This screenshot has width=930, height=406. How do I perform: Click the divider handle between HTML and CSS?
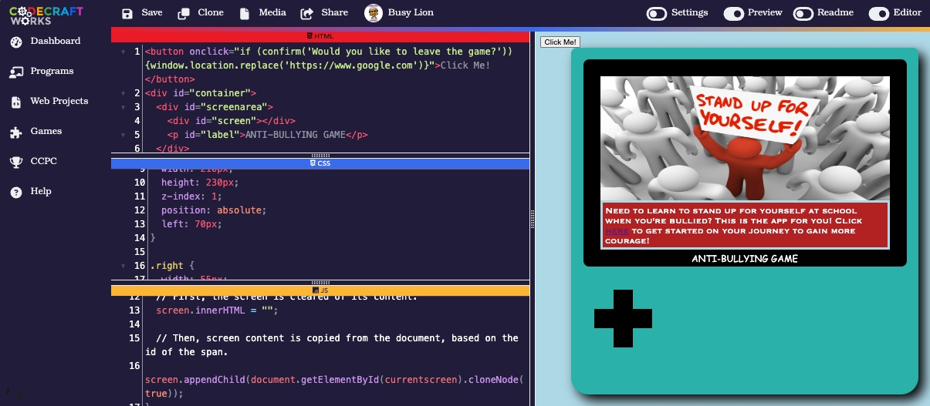(320, 155)
